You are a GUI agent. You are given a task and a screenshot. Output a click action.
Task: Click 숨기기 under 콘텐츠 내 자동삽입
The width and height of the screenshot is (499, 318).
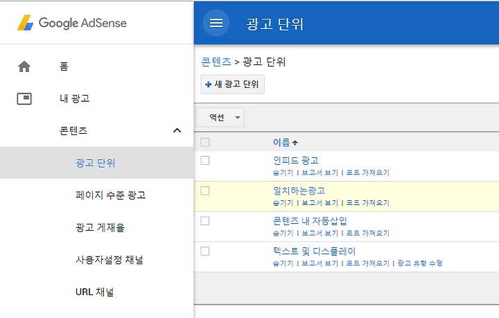coord(283,233)
